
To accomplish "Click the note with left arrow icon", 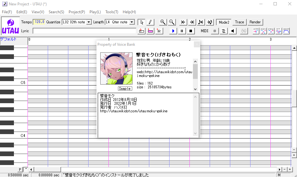I will tap(201, 22).
